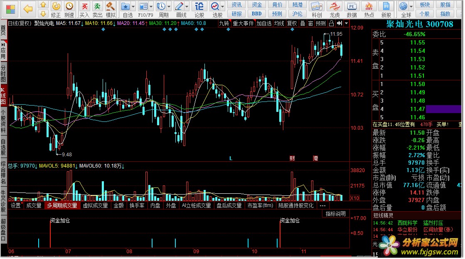The height and width of the screenshot is (259, 465).
Task: Click the 西陇科学 short-term alert entry
Action: (x=407, y=223)
